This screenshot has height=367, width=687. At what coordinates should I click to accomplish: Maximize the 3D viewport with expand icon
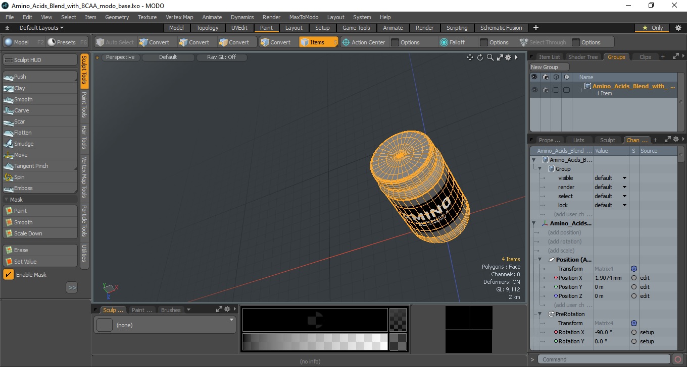500,57
